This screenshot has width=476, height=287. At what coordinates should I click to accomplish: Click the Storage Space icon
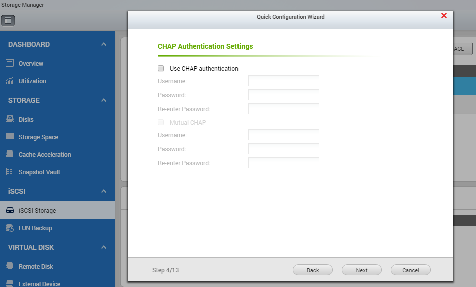[10, 136]
